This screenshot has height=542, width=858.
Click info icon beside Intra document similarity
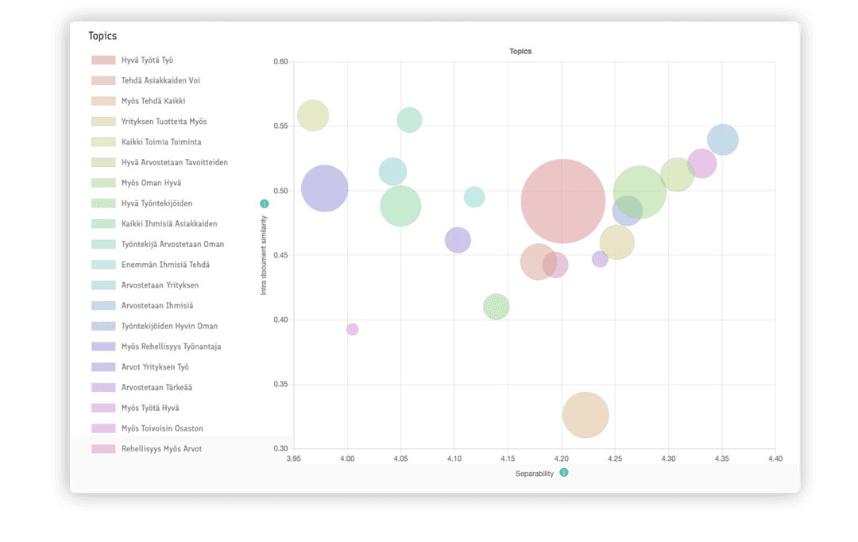pos(265,203)
